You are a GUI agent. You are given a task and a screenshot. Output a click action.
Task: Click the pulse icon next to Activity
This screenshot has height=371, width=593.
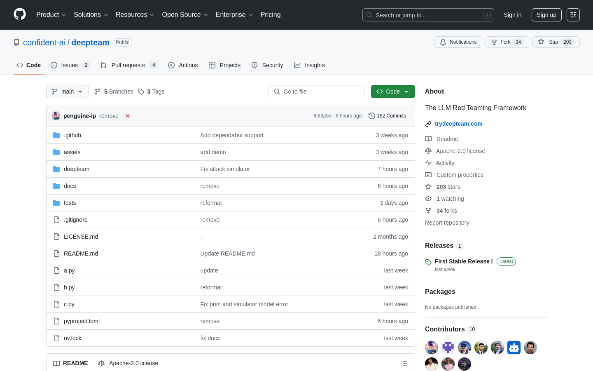point(428,163)
